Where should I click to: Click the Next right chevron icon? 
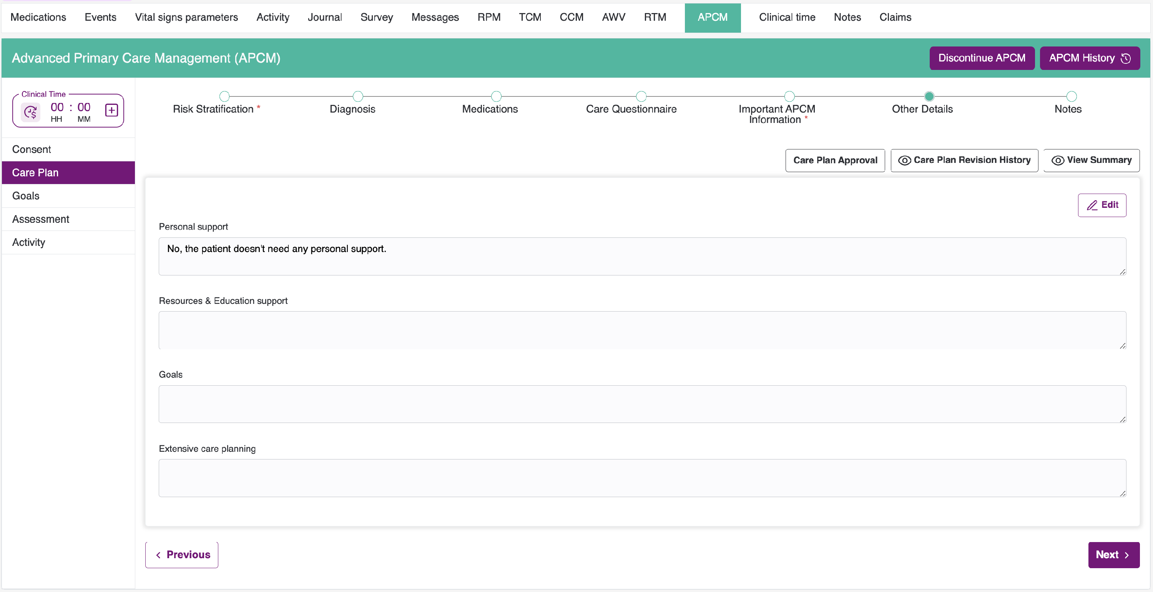tap(1126, 555)
